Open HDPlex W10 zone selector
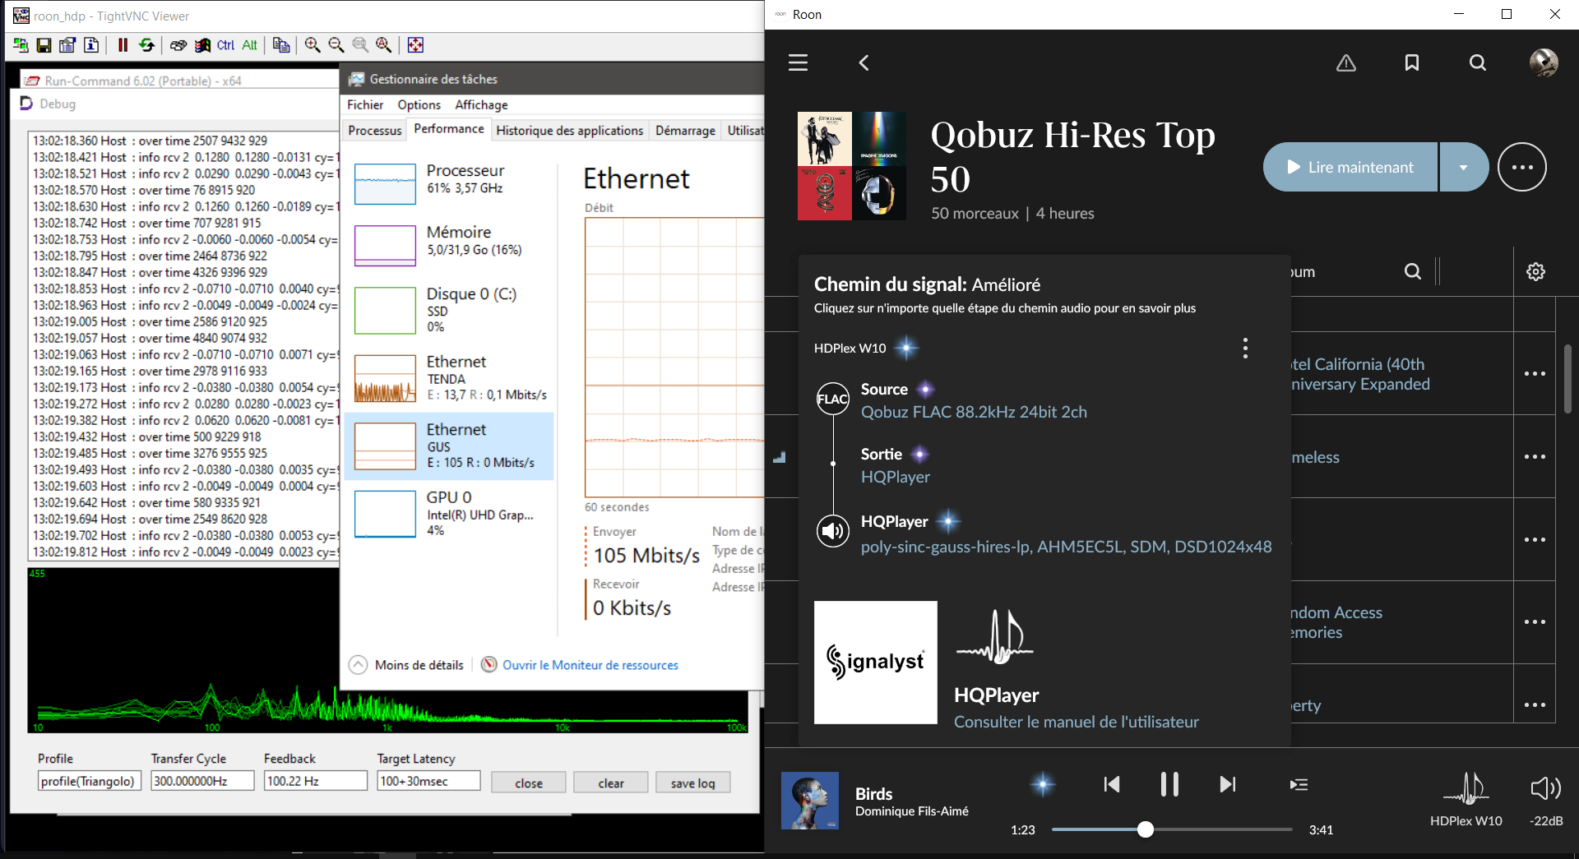The image size is (1579, 859). click(1466, 799)
